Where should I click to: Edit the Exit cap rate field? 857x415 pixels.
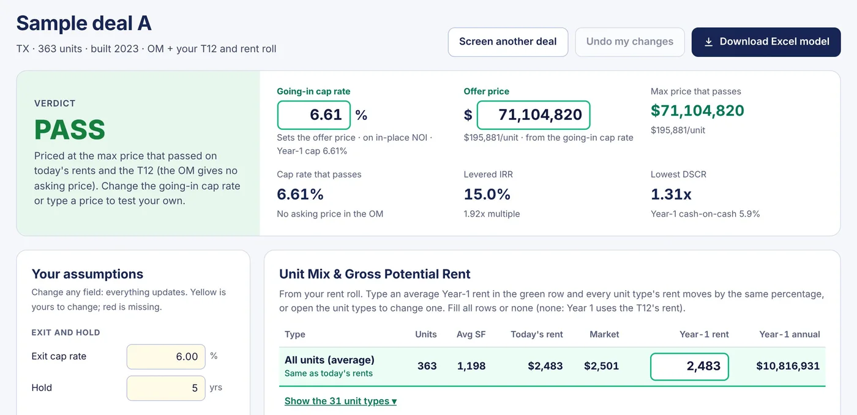(x=166, y=357)
